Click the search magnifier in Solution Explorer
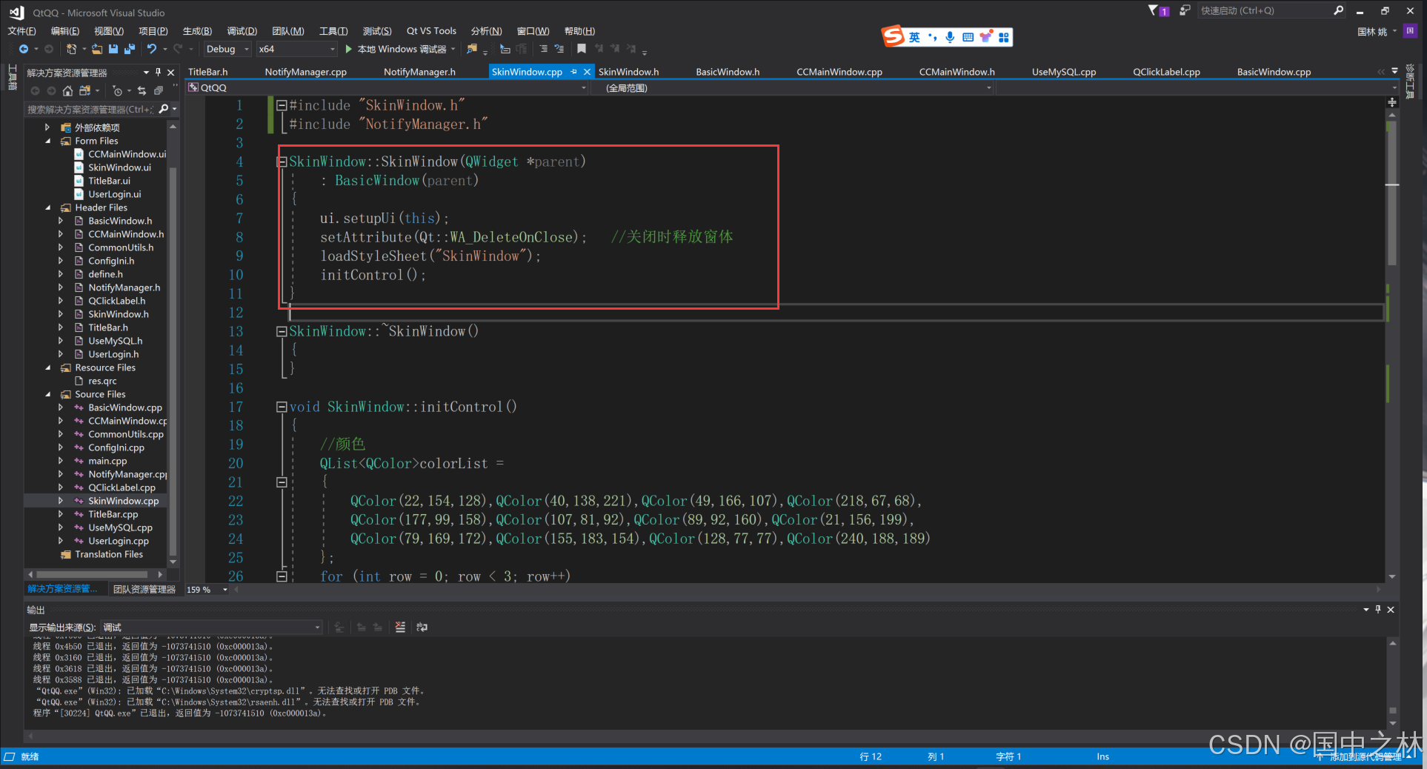 click(x=164, y=109)
